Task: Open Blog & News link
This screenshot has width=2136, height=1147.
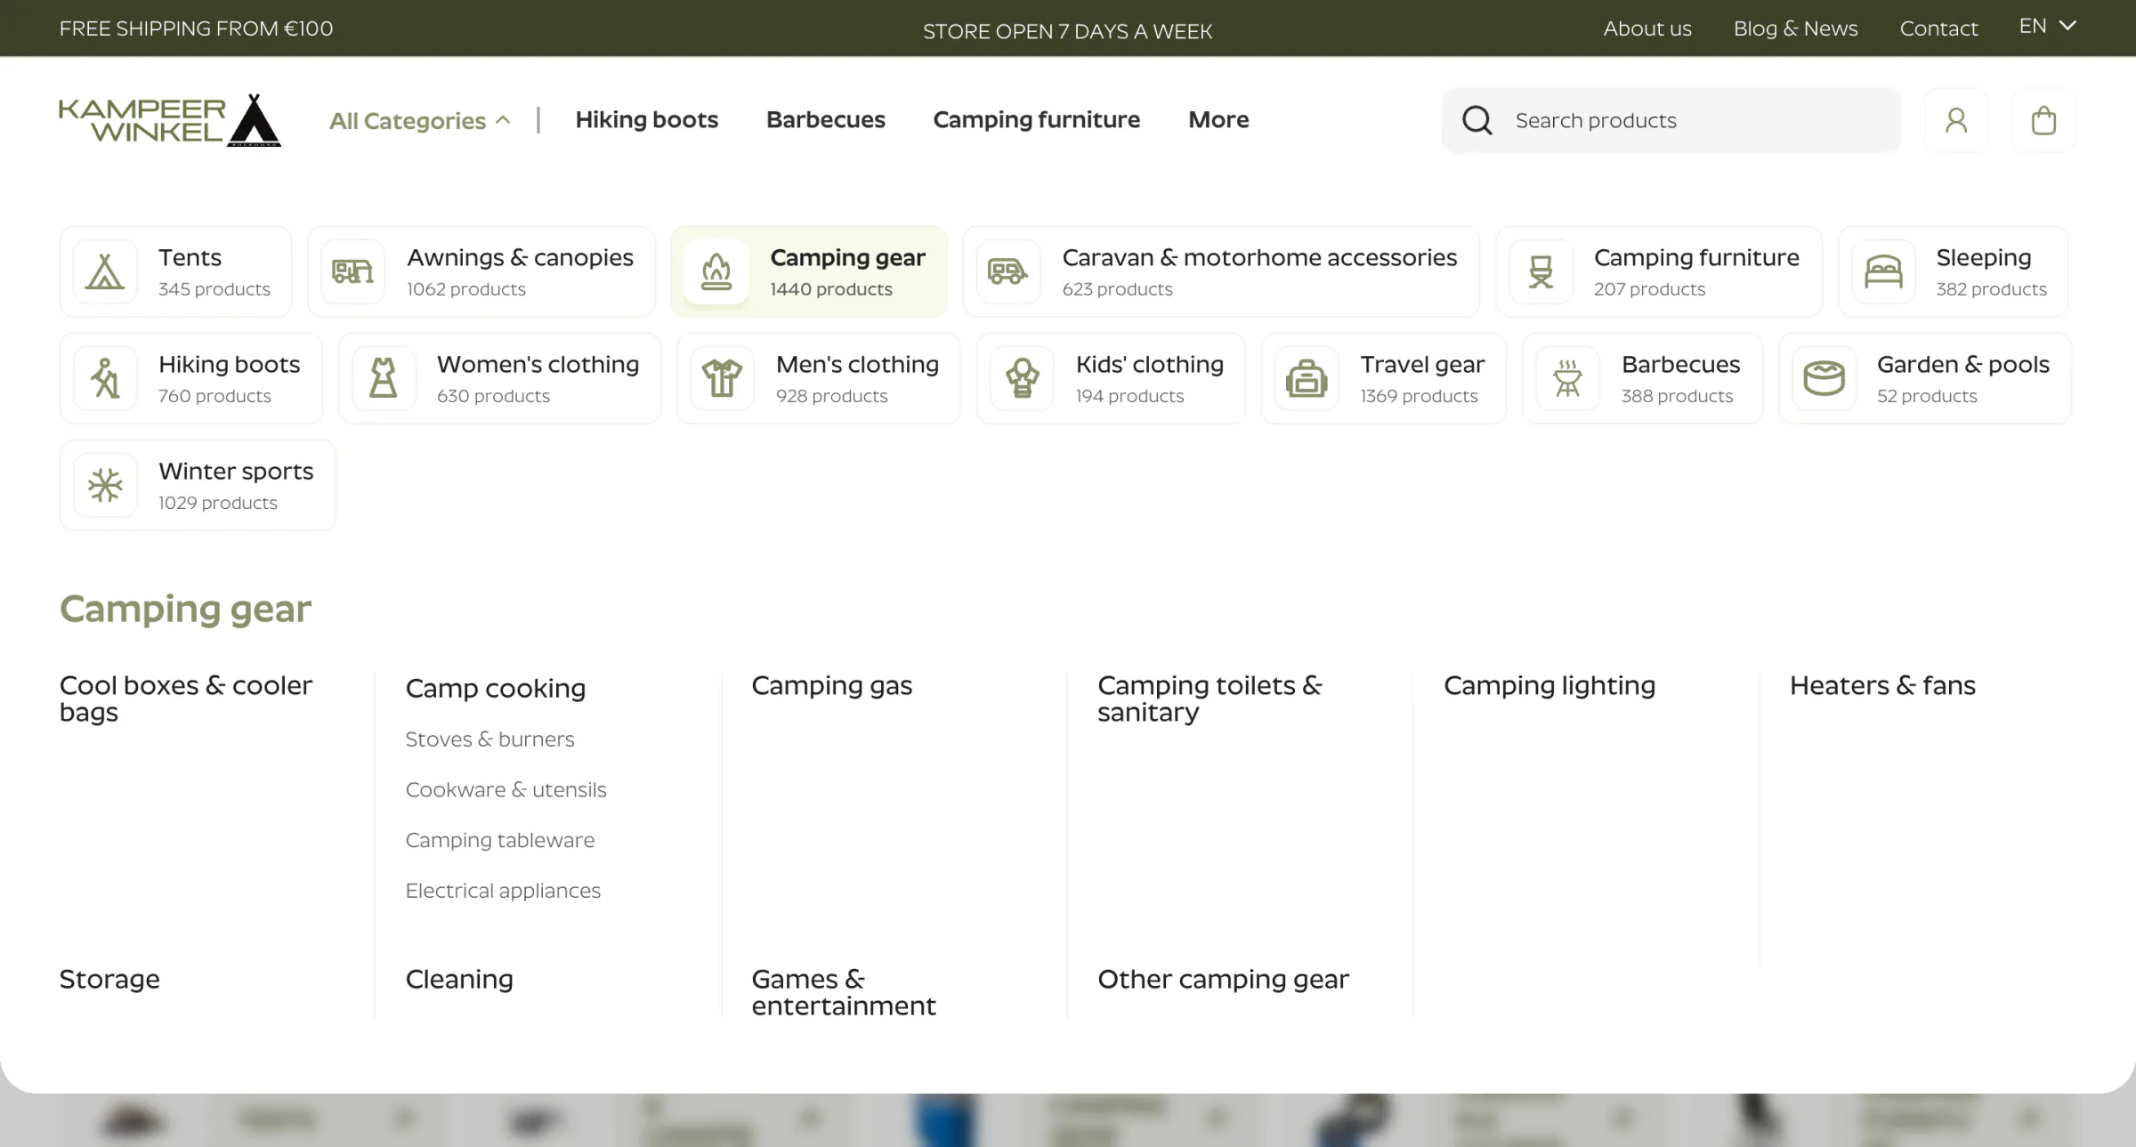Action: (1795, 28)
